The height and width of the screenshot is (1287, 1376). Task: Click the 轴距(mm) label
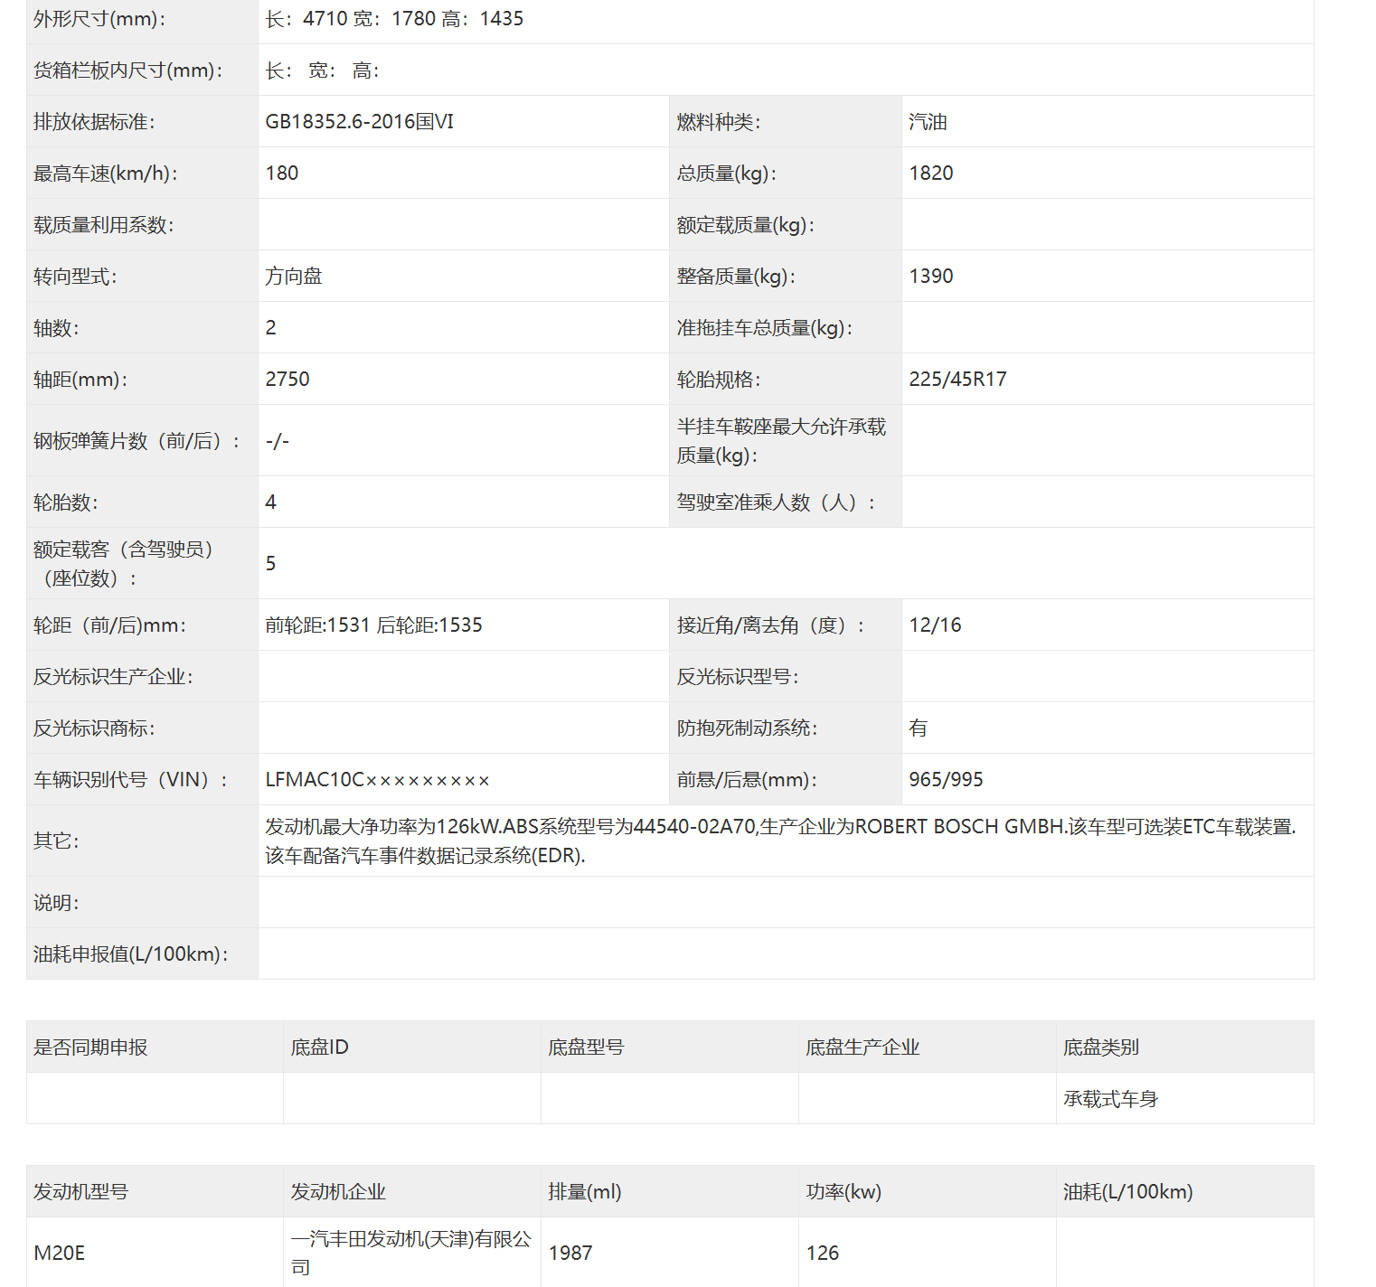point(80,379)
